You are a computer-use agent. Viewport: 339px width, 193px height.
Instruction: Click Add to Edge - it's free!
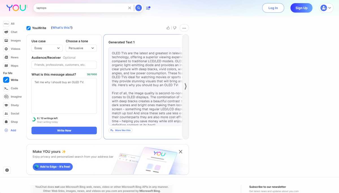pyautogui.click(x=53, y=167)
